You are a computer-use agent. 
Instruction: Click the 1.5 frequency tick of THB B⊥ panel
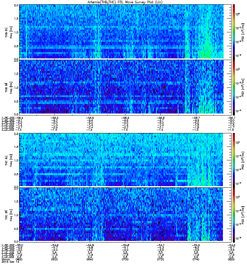click(16, 18)
